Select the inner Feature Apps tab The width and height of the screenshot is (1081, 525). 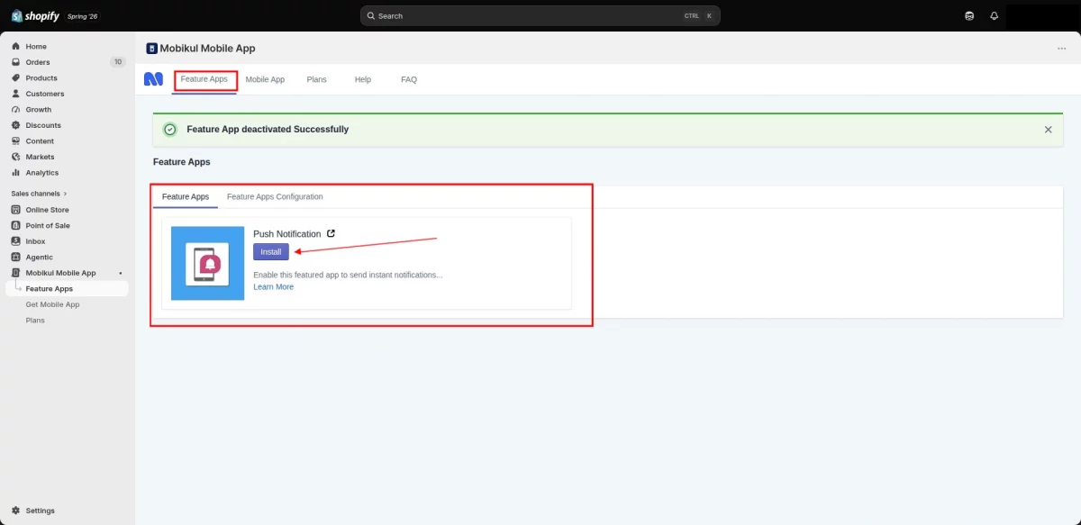click(x=186, y=196)
